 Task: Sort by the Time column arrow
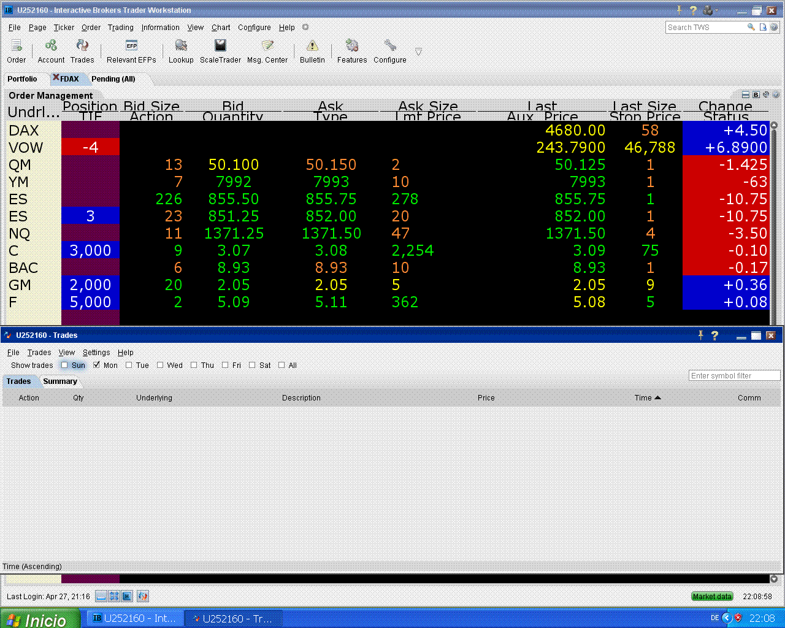[658, 397]
